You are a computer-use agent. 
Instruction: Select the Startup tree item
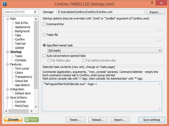click(x=16, y=52)
